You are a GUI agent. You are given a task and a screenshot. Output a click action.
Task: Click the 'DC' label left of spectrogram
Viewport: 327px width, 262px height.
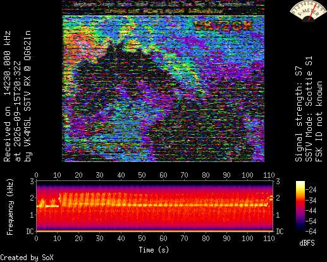point(30,232)
